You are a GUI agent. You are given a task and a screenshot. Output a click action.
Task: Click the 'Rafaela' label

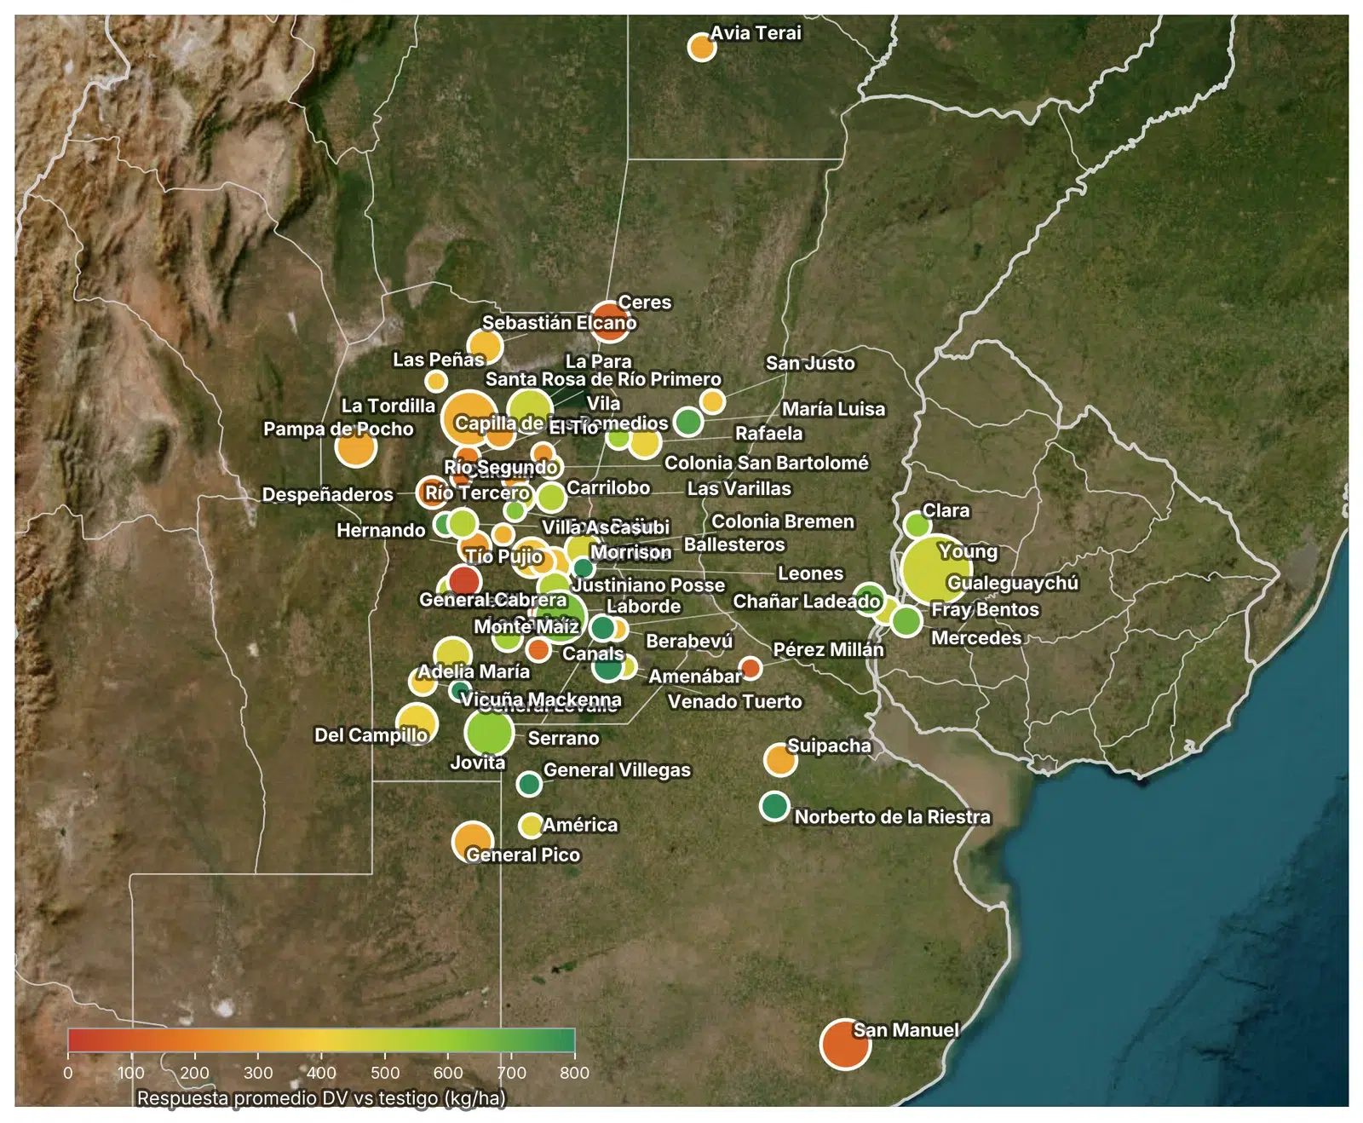coord(769,434)
